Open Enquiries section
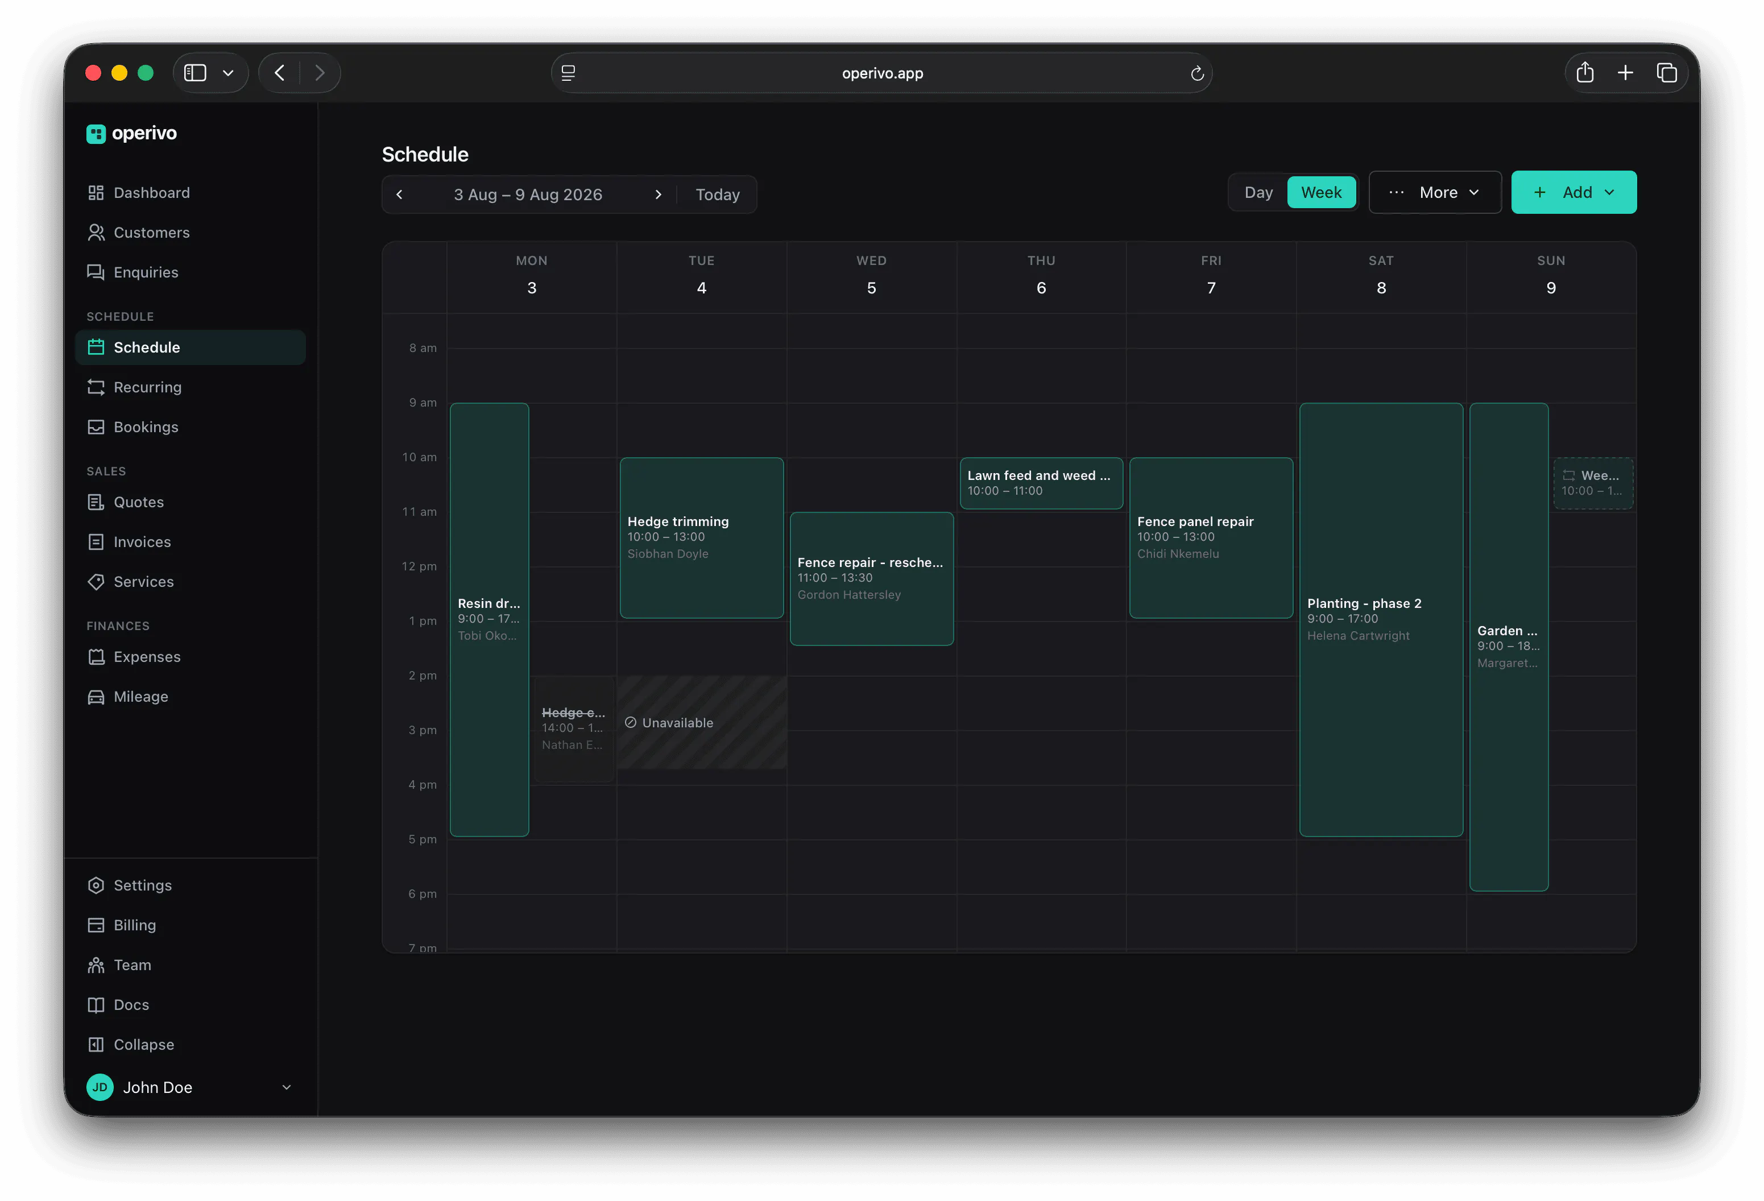This screenshot has width=1764, height=1201. [190, 272]
